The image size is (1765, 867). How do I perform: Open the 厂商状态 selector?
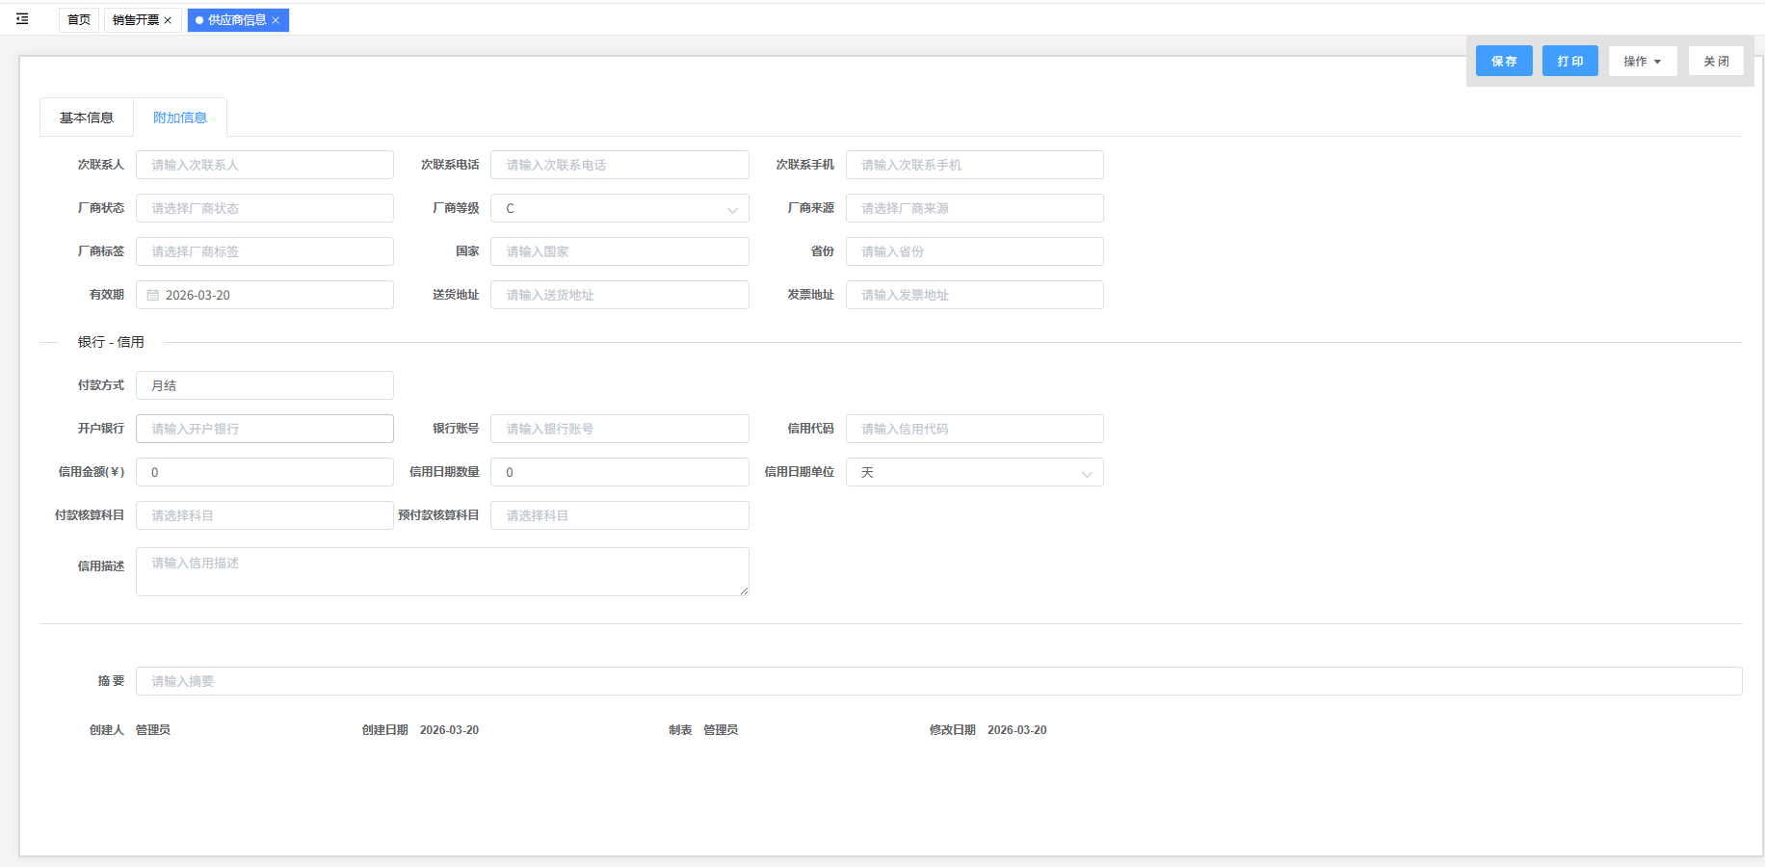pos(265,209)
